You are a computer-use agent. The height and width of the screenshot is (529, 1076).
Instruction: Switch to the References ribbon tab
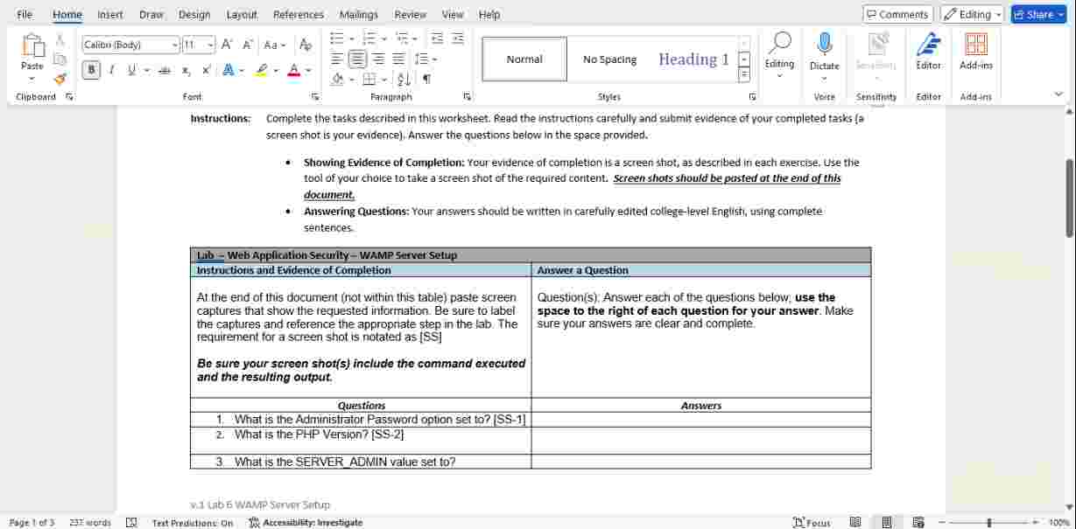click(298, 14)
